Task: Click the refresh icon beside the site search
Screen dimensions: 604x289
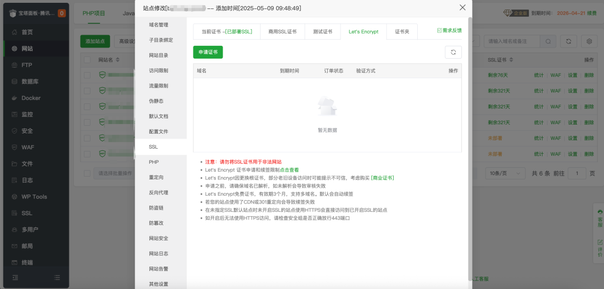Action: coord(568,41)
